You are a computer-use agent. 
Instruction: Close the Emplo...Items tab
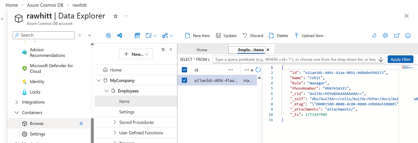268,50
